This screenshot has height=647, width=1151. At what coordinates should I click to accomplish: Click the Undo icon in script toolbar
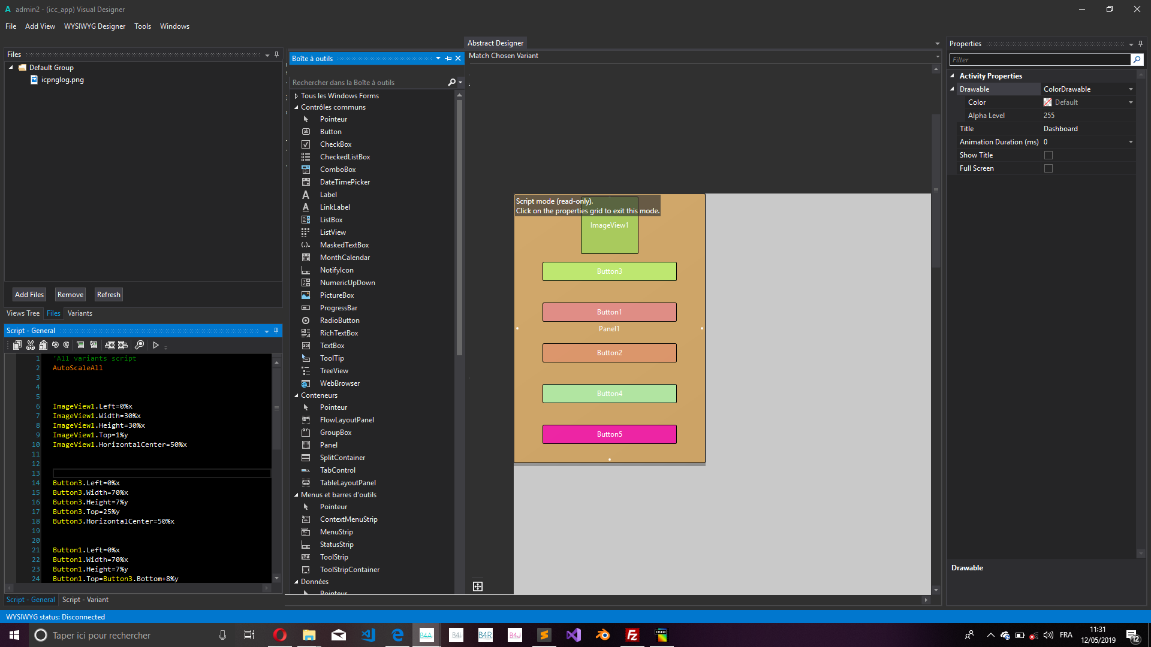(55, 345)
